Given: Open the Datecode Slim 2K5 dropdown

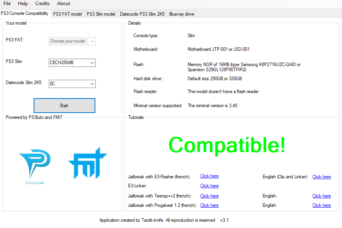Looking at the screenshot, I should [72, 84].
